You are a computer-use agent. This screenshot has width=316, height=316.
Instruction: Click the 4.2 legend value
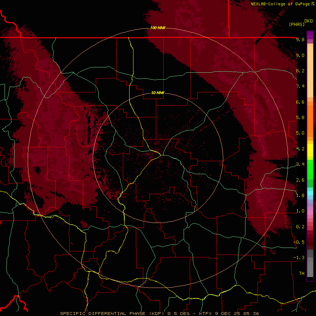point(300,149)
